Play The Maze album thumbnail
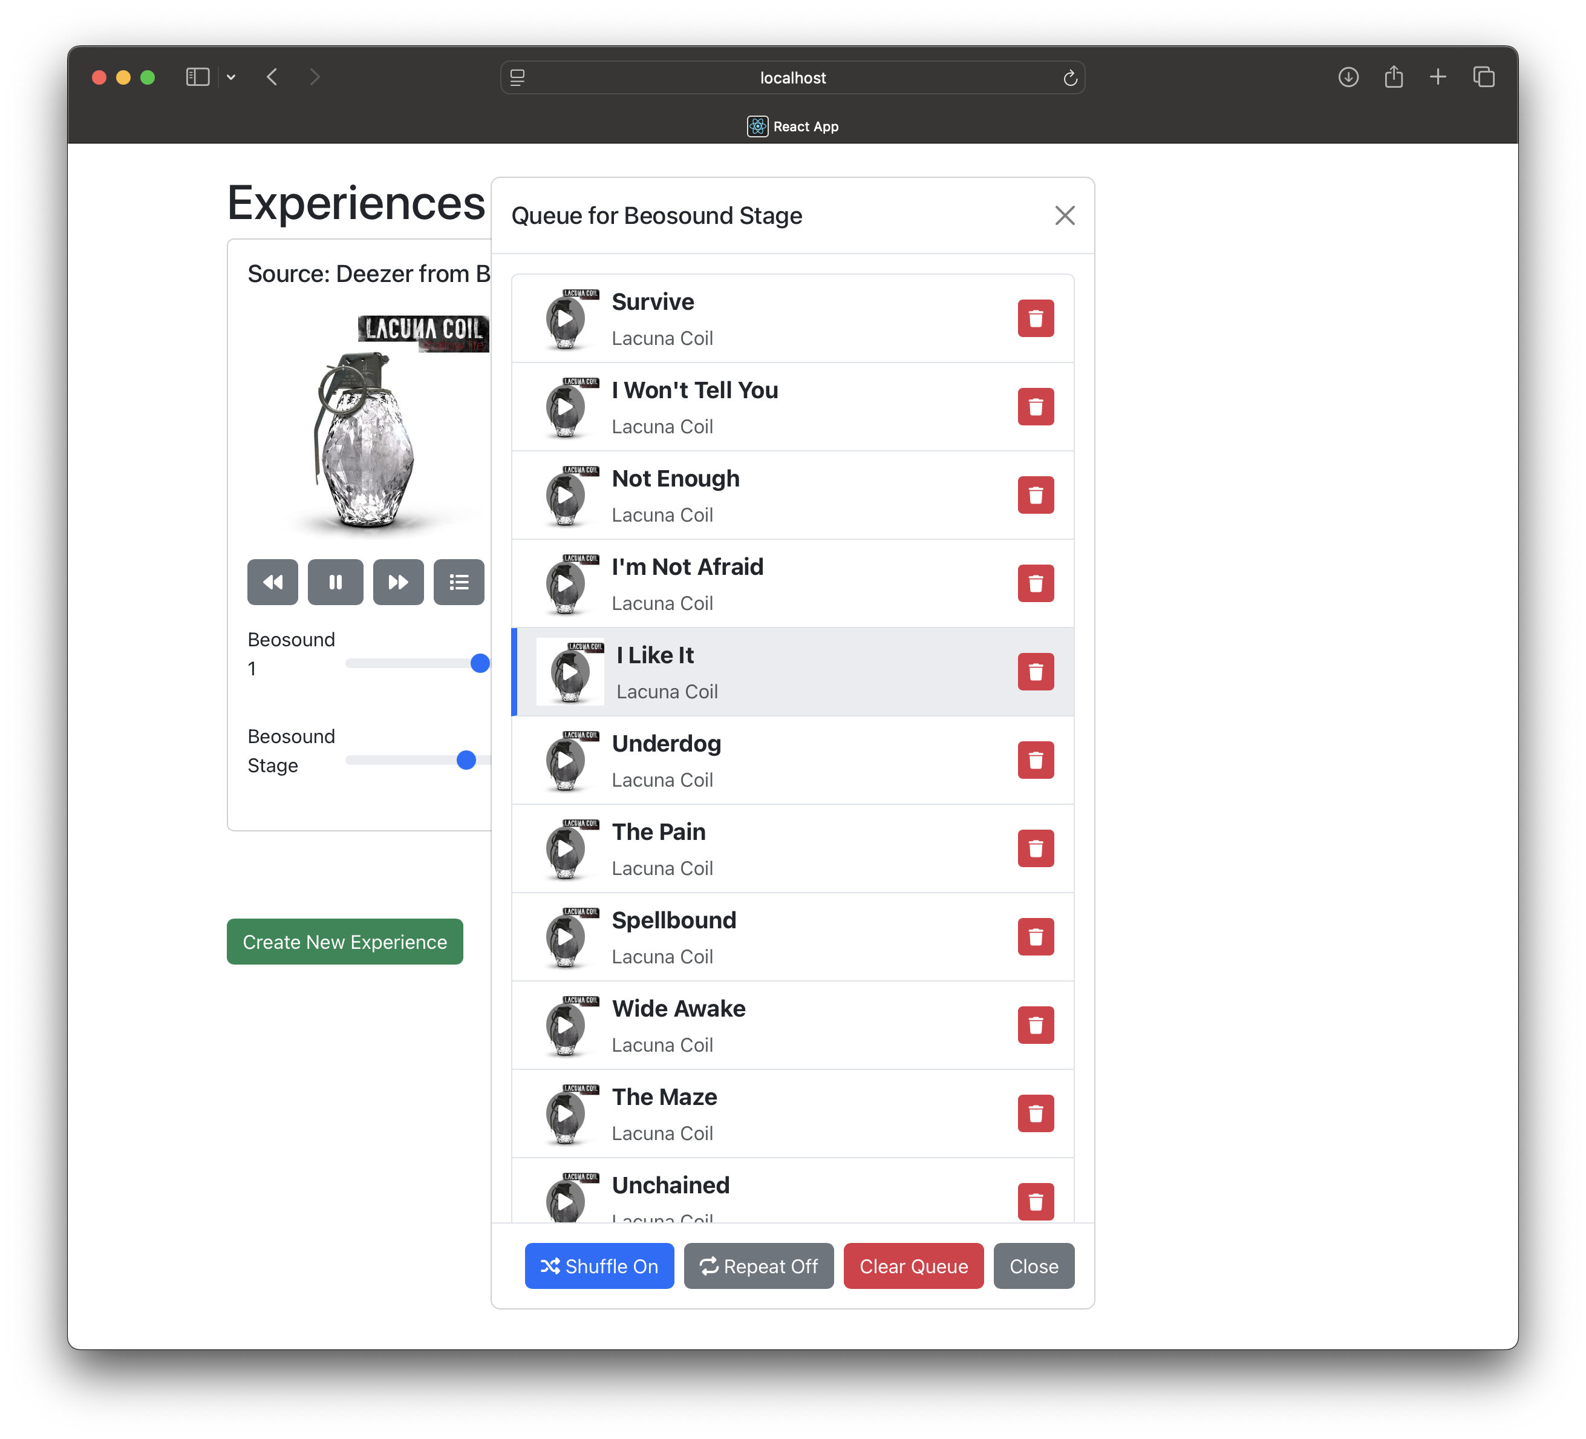Viewport: 1586px width, 1439px height. click(566, 1114)
